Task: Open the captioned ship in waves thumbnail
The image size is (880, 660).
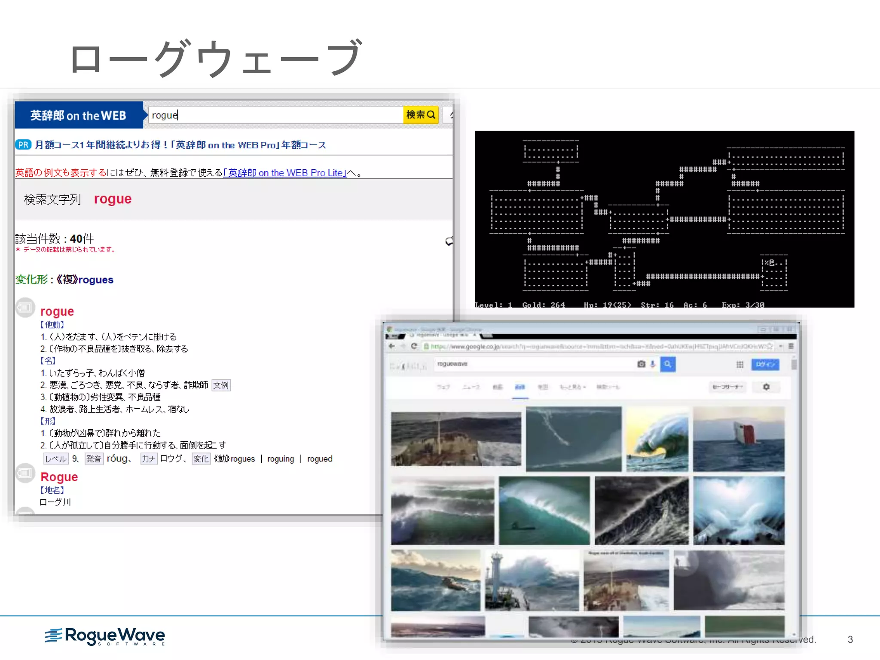Action: click(x=626, y=580)
